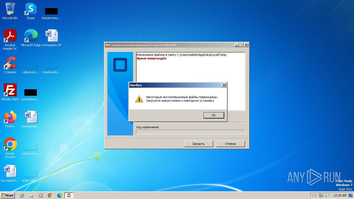Click the network tray icon
This screenshot has width=354, height=199.
(x=321, y=195)
